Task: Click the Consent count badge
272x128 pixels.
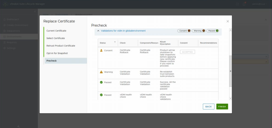Action: click(x=184, y=31)
